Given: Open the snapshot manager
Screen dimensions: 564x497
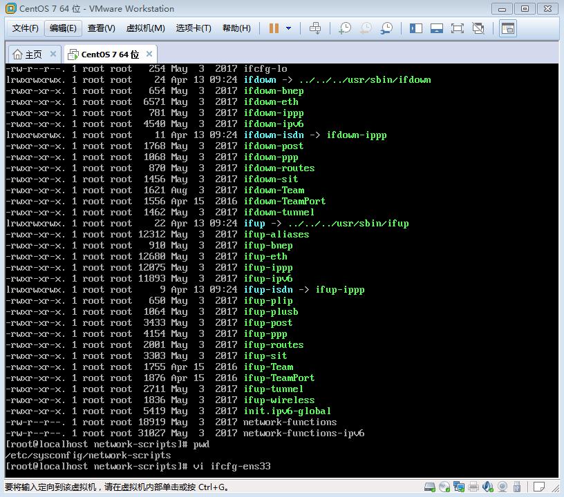Looking at the screenshot, I should (x=386, y=28).
